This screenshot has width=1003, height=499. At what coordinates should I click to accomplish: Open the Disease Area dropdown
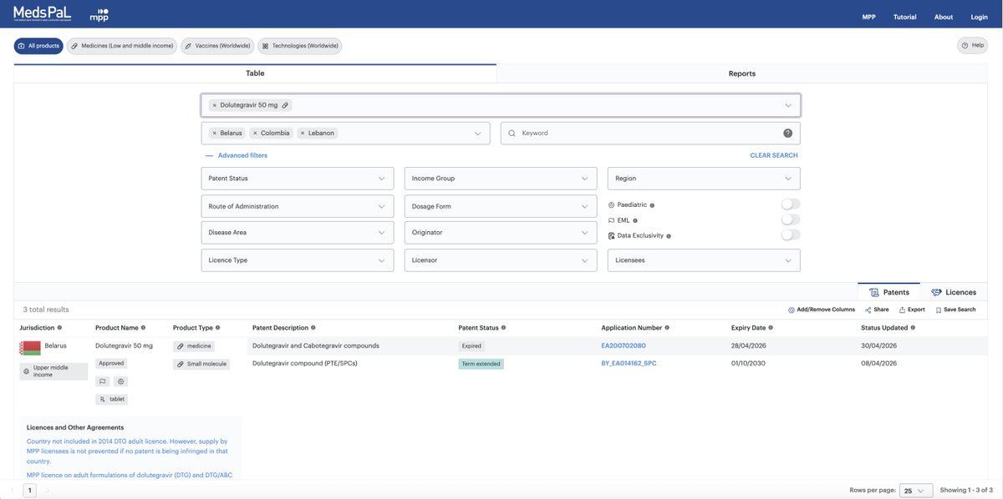[297, 232]
